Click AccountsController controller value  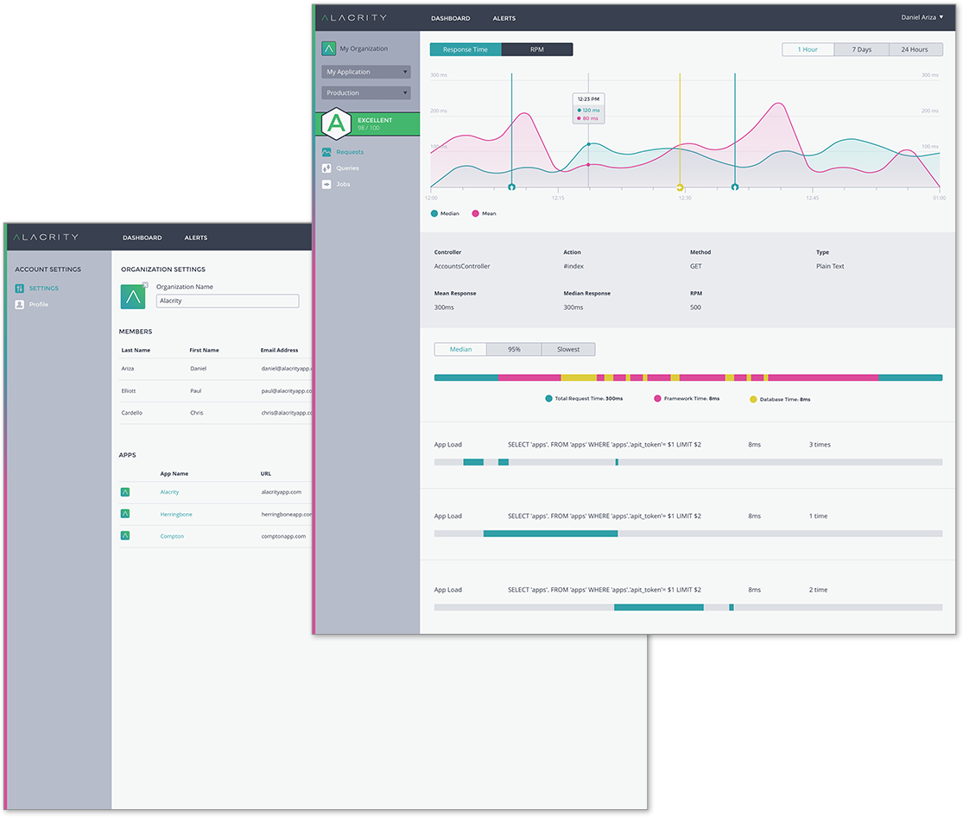point(462,267)
